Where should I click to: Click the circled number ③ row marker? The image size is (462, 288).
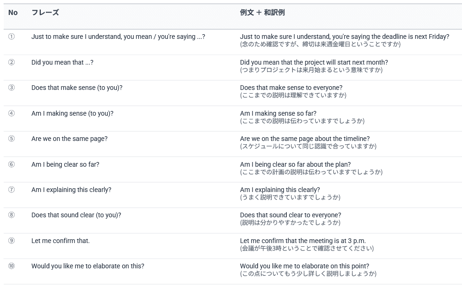11,88
